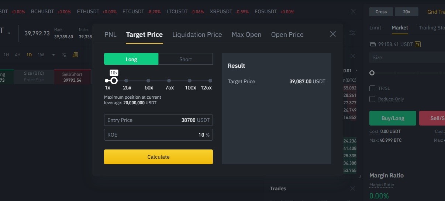Click the green Buy/Long button
This screenshot has height=201, width=445.
[x=393, y=118]
